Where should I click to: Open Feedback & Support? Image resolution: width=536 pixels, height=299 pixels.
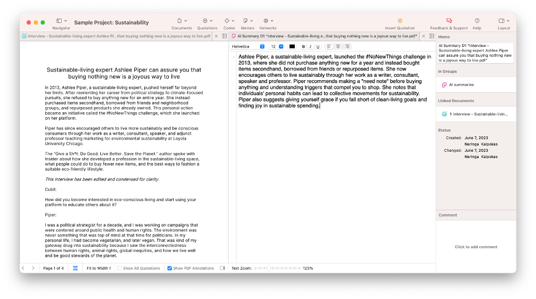click(x=448, y=21)
